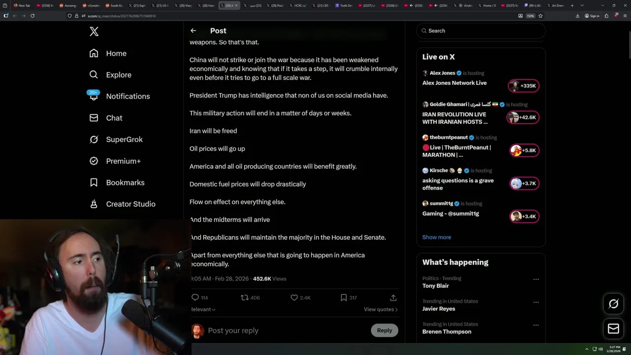Click the reply box profile avatar
The height and width of the screenshot is (355, 631).
point(197,330)
